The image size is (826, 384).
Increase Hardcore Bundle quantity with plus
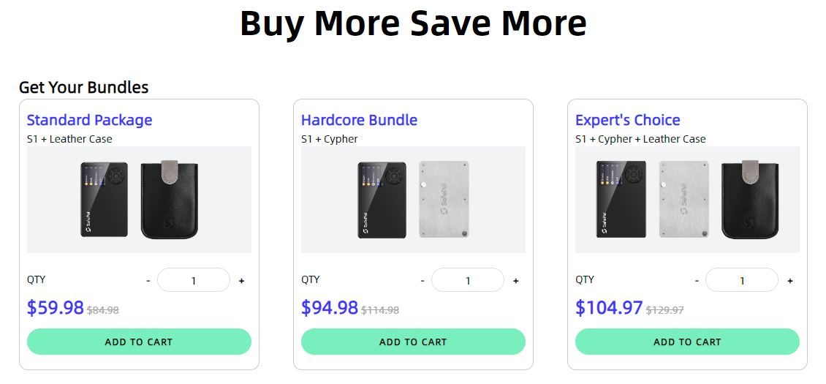click(x=515, y=281)
